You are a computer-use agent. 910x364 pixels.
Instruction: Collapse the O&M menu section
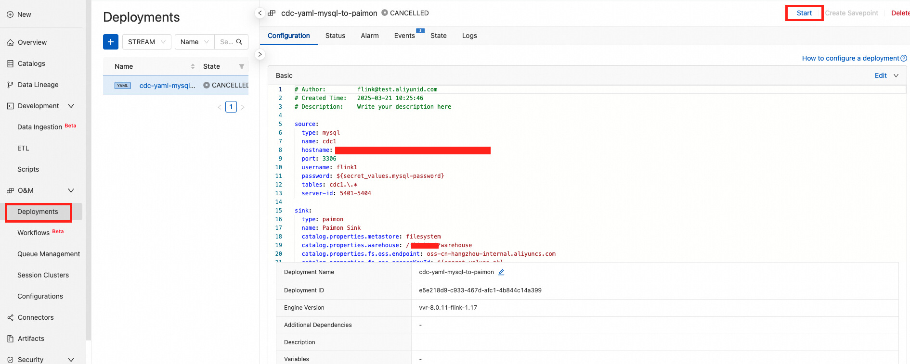71,190
